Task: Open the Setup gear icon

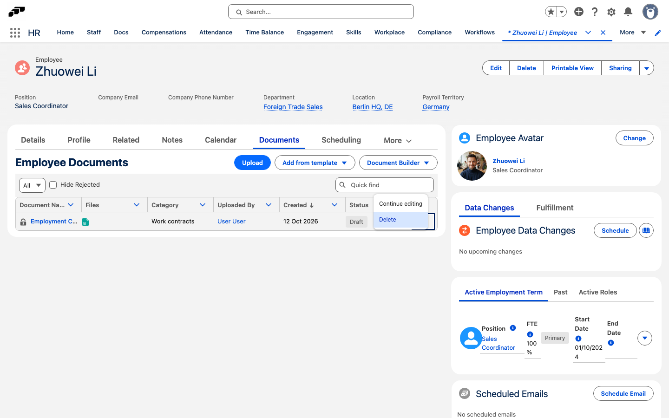Action: 611,12
